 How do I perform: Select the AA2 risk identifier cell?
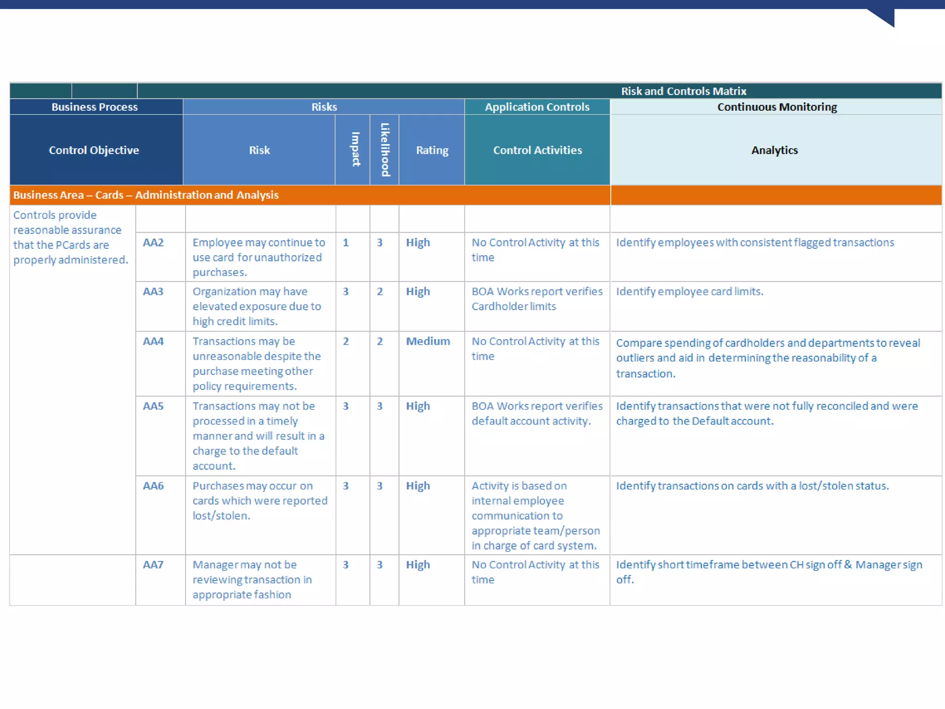click(x=153, y=242)
